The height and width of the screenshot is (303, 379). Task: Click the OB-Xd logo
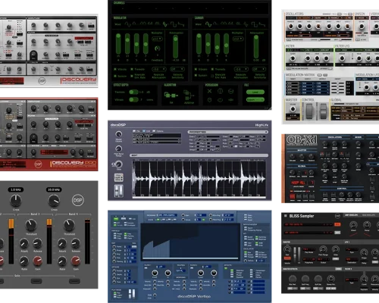[302, 140]
